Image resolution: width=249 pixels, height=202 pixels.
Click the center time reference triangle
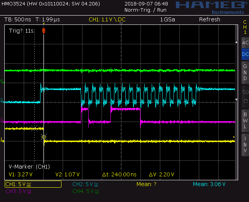[x=121, y=23]
